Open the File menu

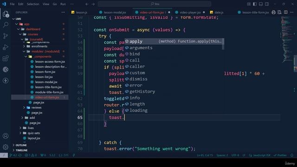pyautogui.click(x=12, y=4)
